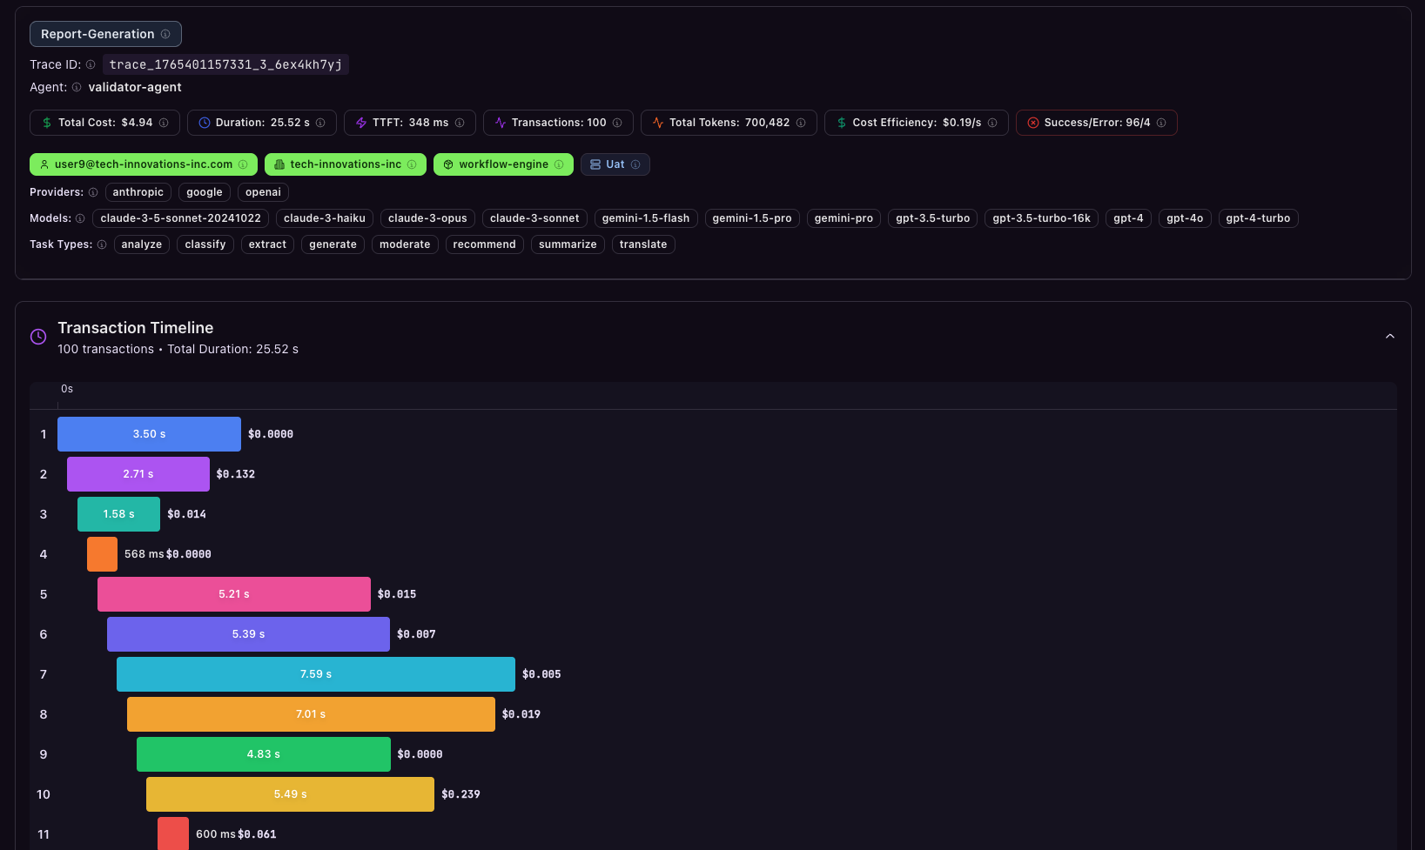Click info icon in Total Tokens badge
Viewport: 1425px width, 850px height.
click(x=801, y=123)
